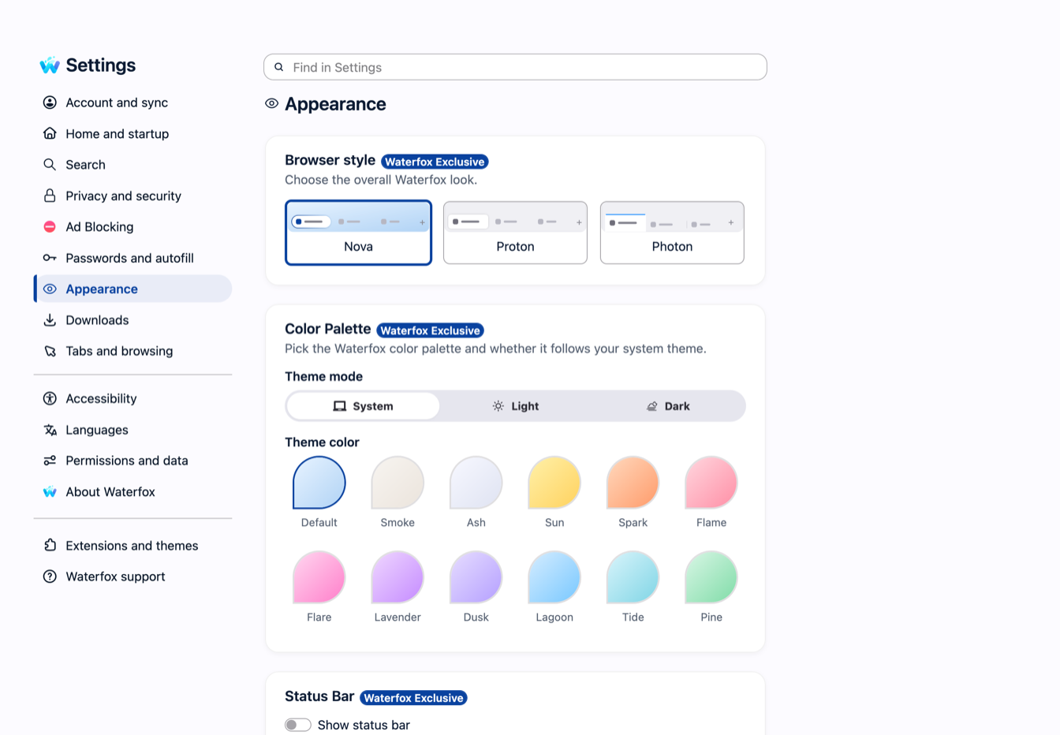
Task: Choose the Lagoon theme color
Action: coord(554,577)
